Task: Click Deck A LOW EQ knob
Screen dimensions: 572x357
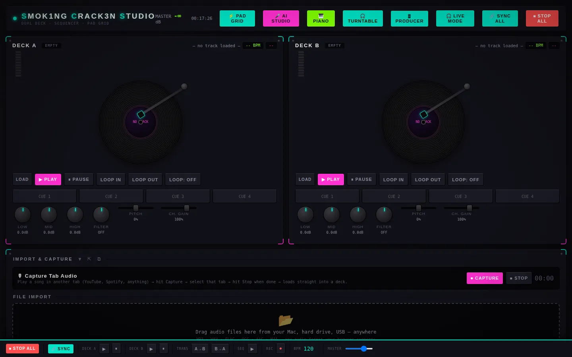Action: click(23, 215)
